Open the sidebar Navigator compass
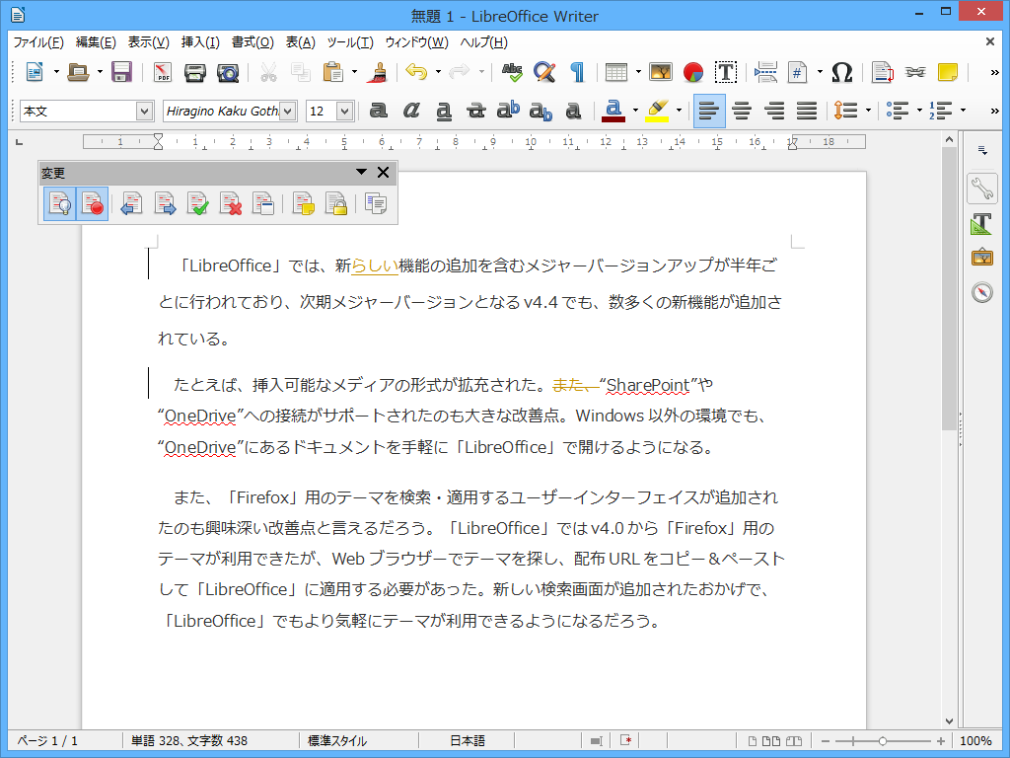The image size is (1010, 758). 982,292
